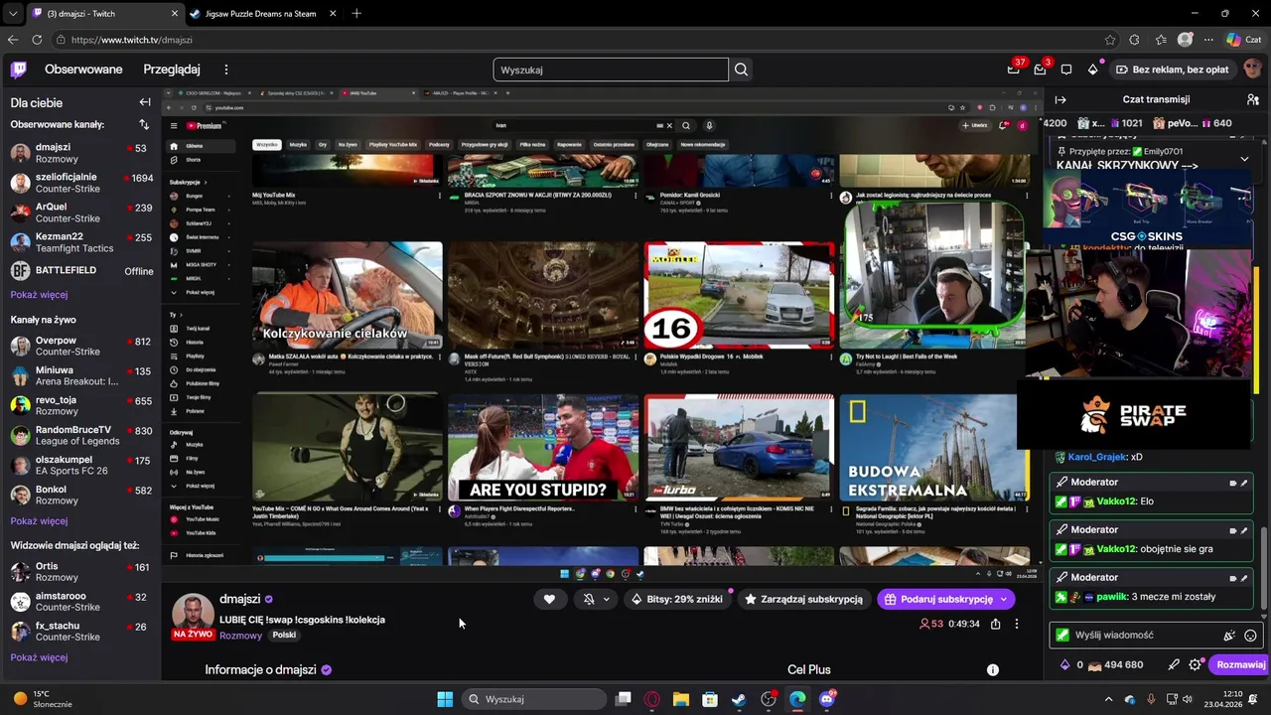Image resolution: width=1271 pixels, height=715 pixels.
Task: Show hidden system tray icons chevron
Action: tap(1108, 699)
